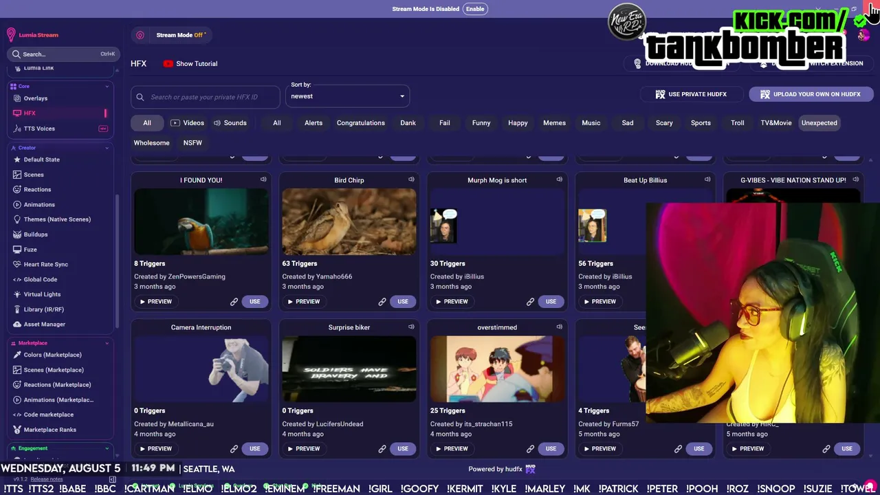880x495 pixels.
Task: Open HFX in the sidebar
Action: [59, 113]
